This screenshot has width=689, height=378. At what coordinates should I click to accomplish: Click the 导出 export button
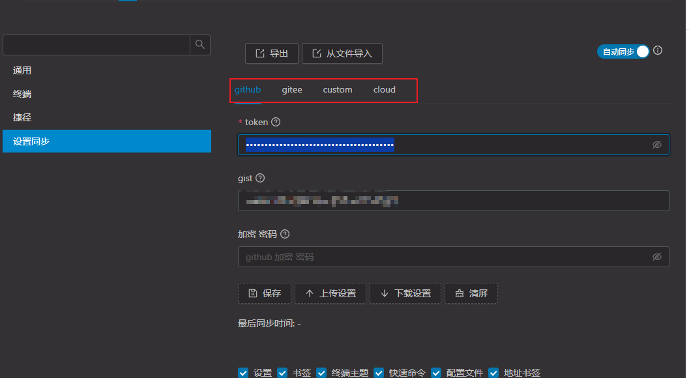click(271, 53)
